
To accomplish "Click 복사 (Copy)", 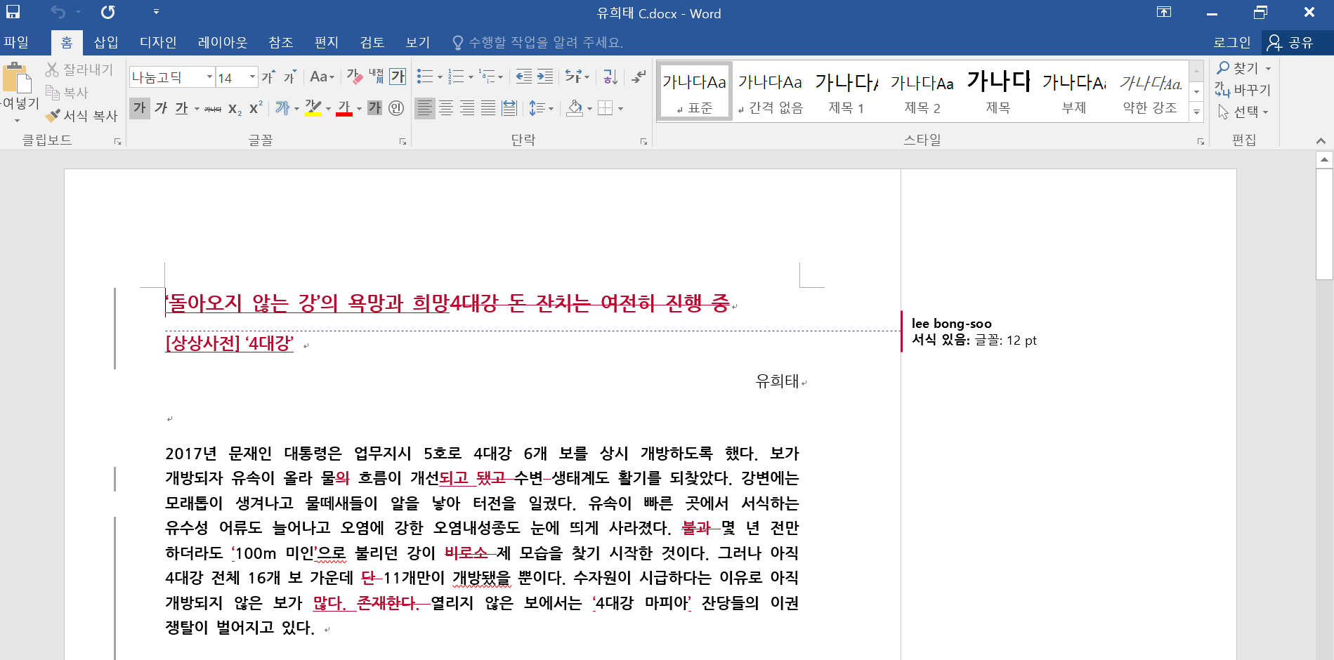I will pyautogui.click(x=67, y=92).
